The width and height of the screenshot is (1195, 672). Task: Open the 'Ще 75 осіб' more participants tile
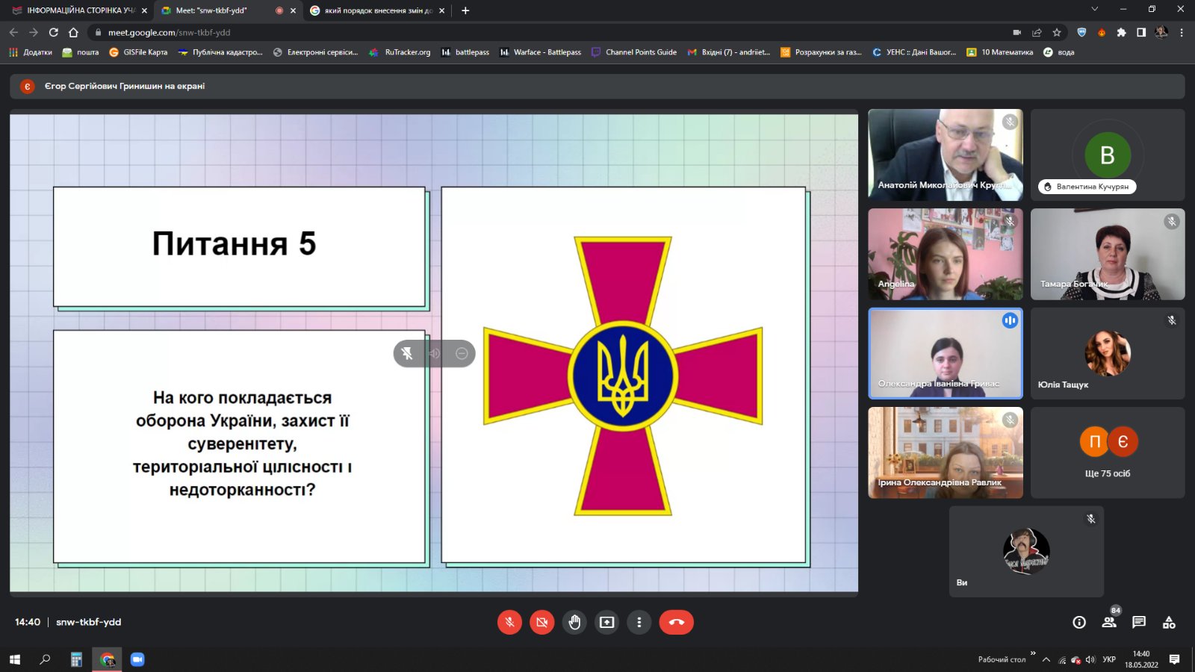point(1108,452)
